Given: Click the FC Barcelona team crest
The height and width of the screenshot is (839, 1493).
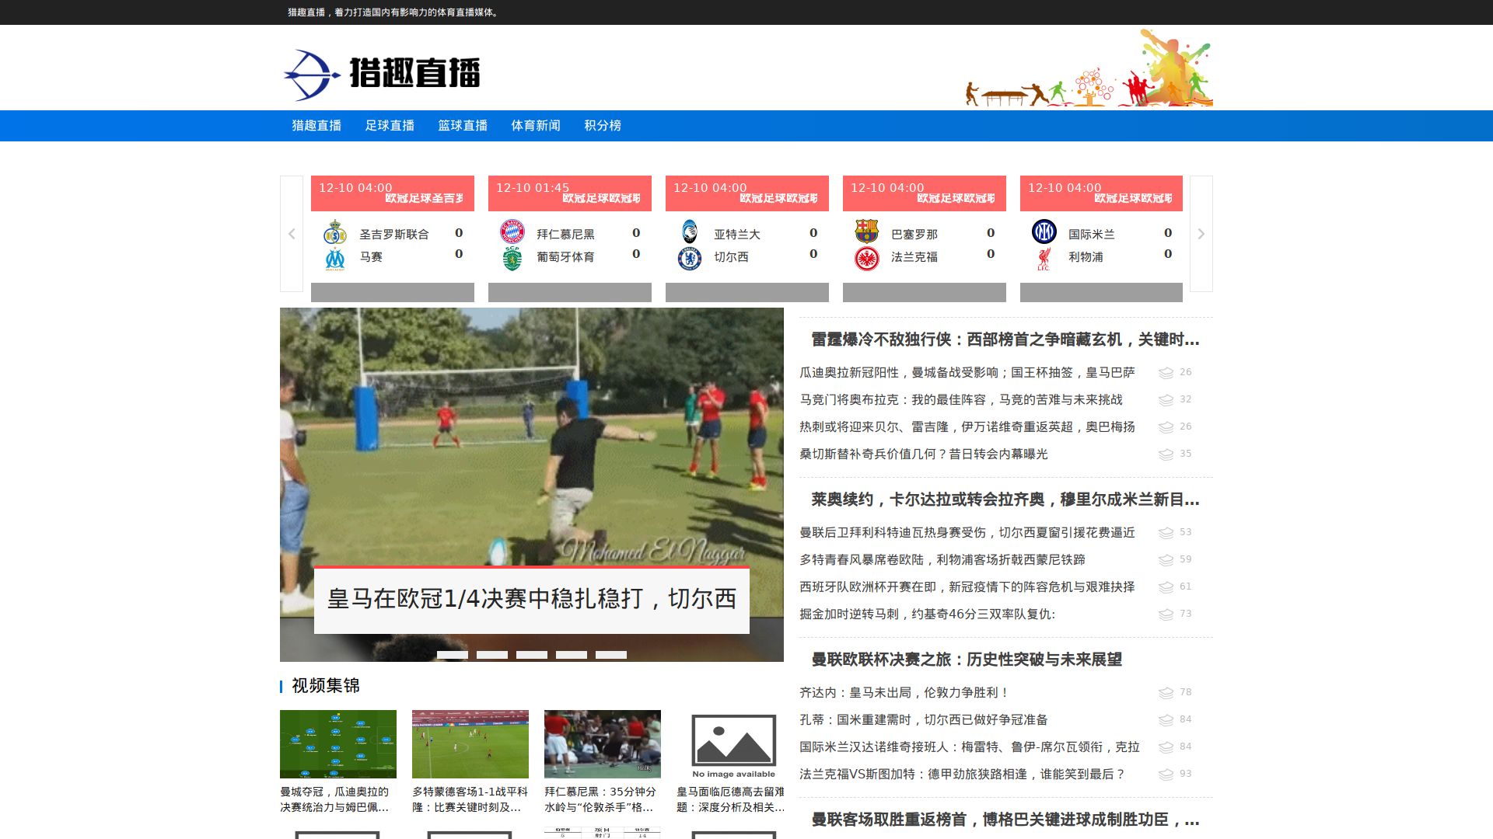Looking at the screenshot, I should pos(866,232).
